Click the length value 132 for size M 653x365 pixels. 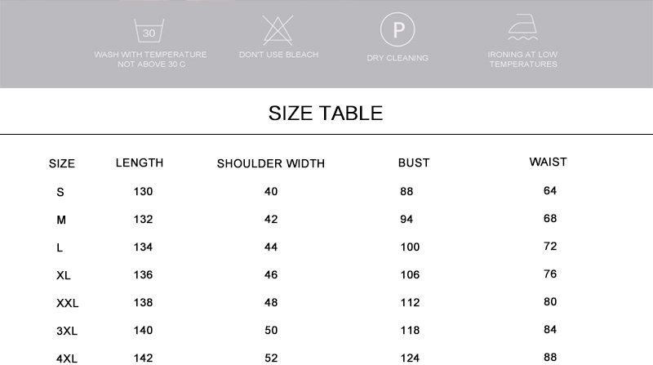(143, 219)
